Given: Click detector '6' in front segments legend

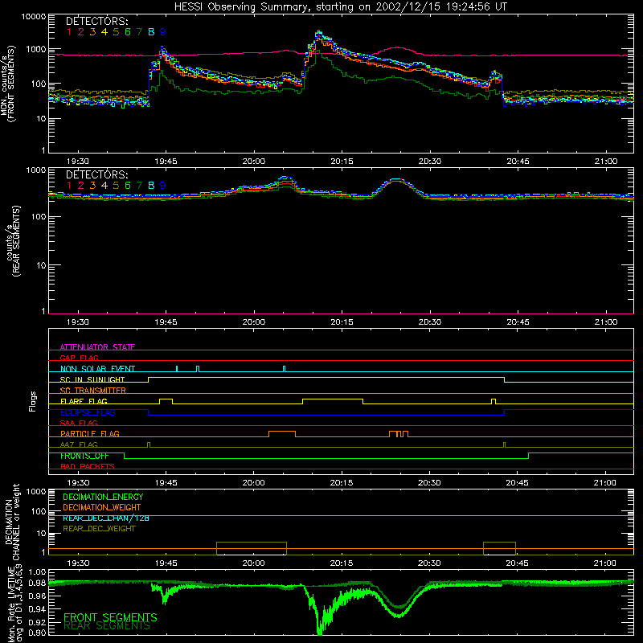Looking at the screenshot, I should click(x=128, y=32).
